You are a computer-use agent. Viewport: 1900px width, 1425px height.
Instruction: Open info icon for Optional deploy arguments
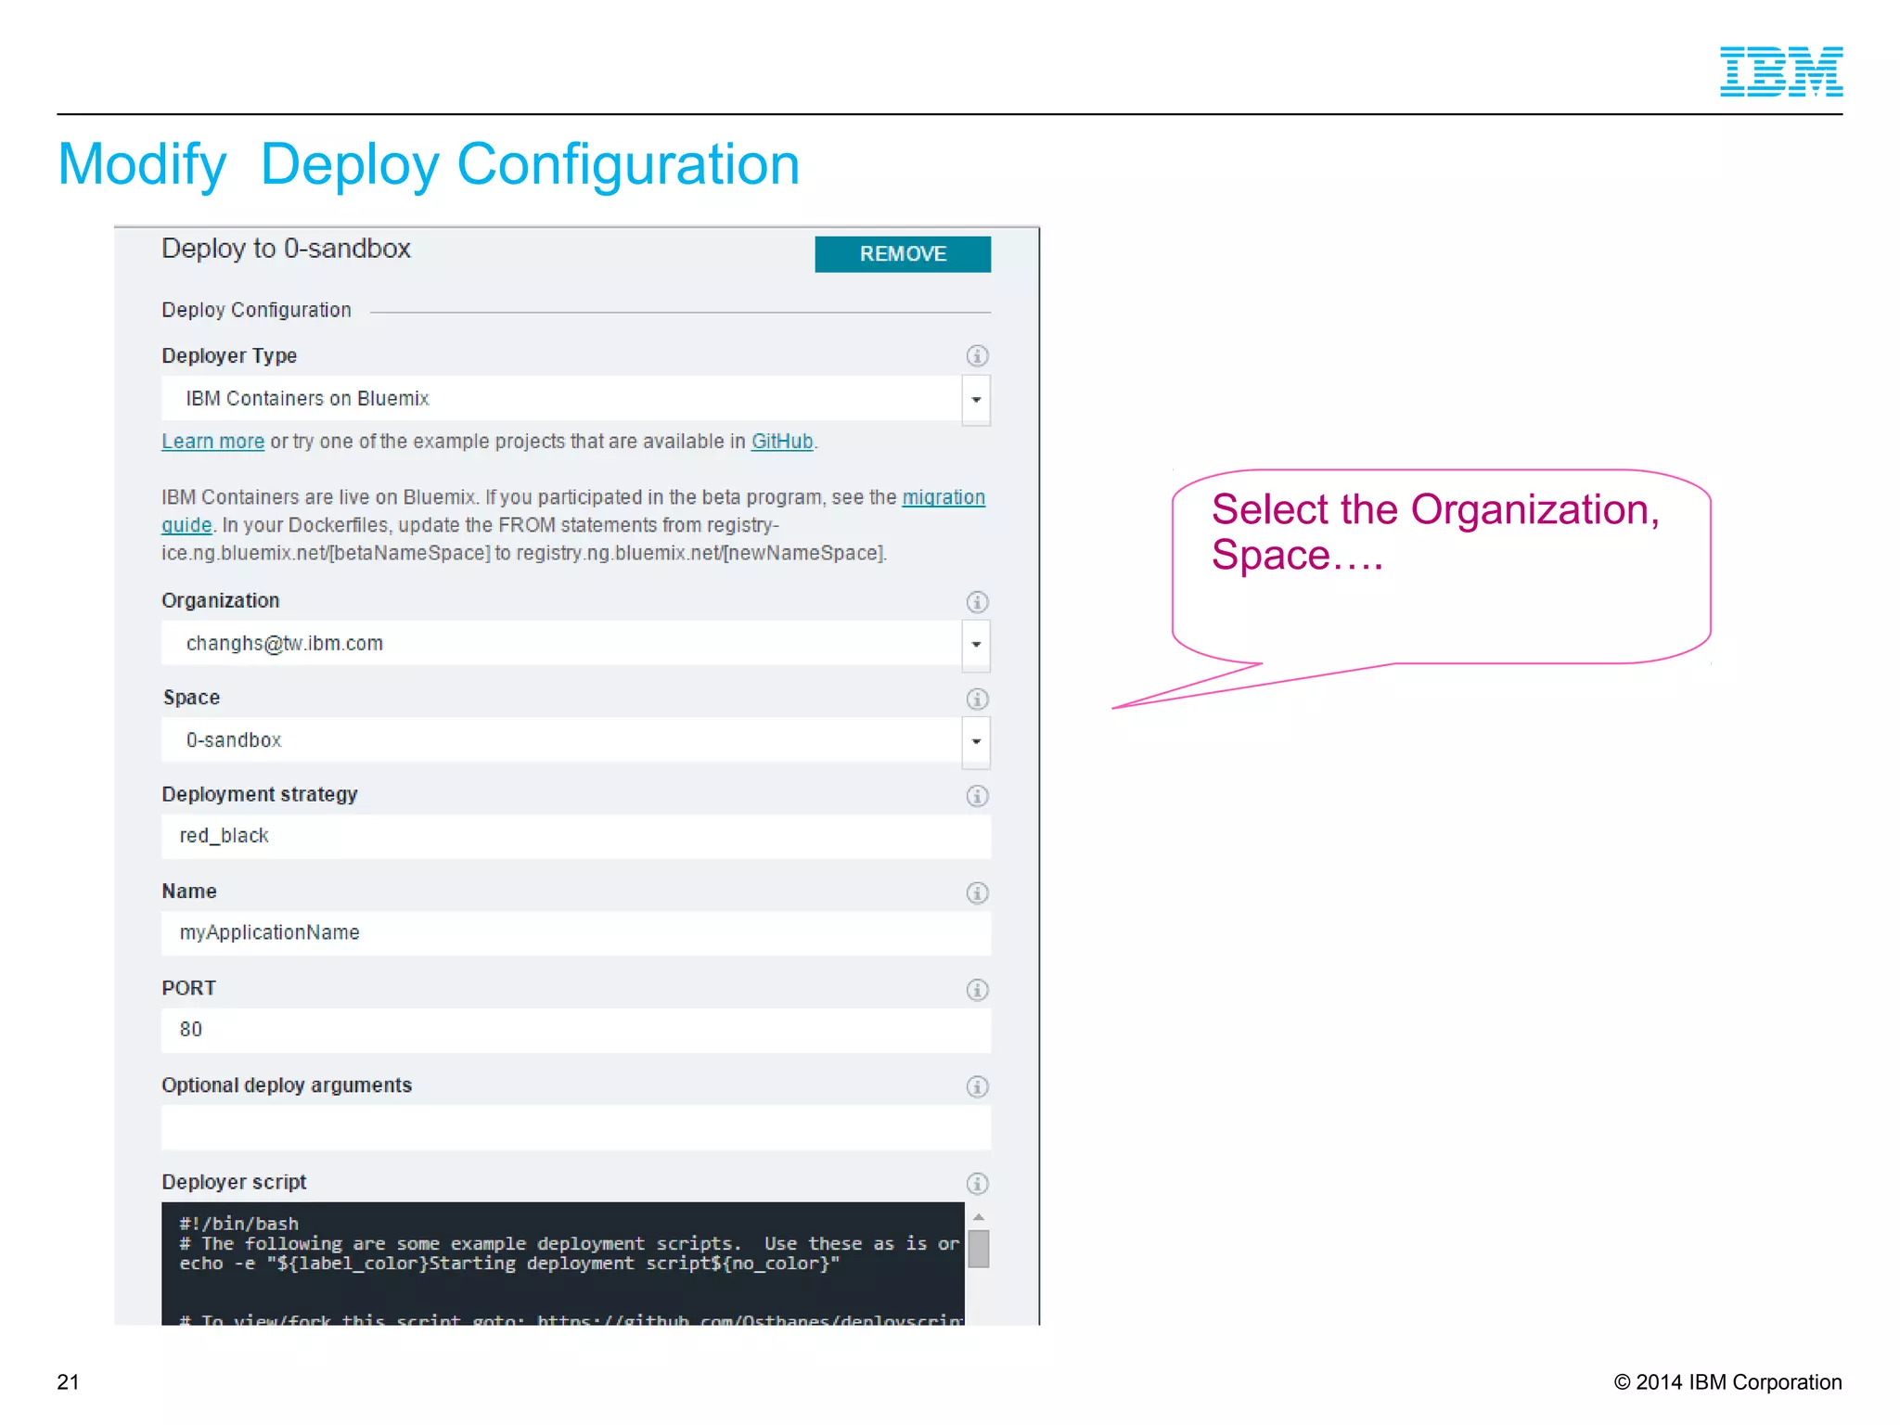pos(977,1086)
